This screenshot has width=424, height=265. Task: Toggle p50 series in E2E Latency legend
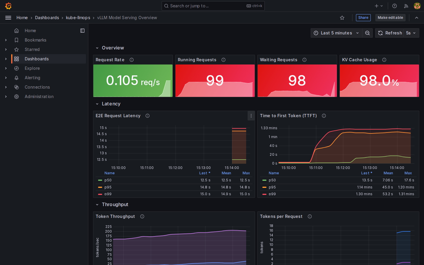108,180
